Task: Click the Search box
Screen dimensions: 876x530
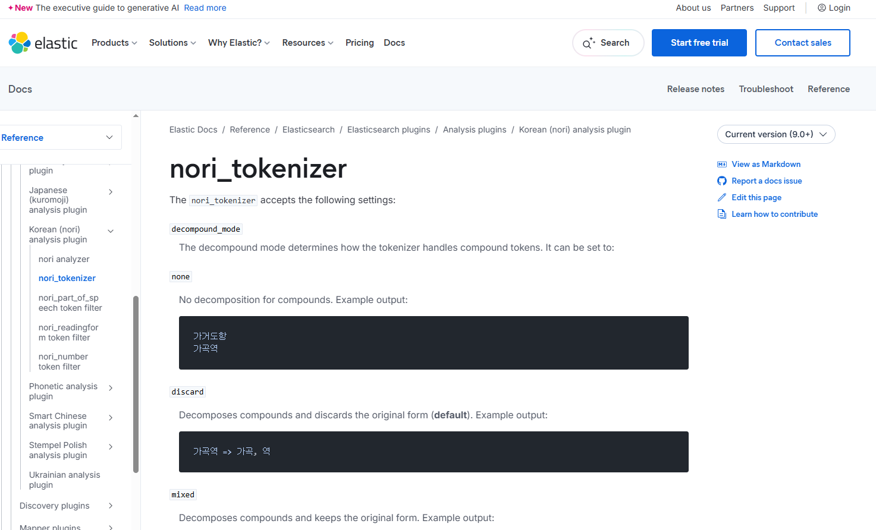Action: click(x=608, y=43)
